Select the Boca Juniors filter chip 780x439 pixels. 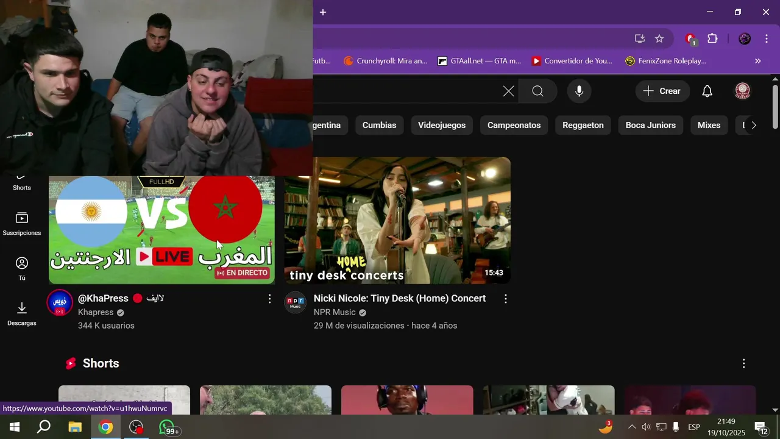click(x=651, y=125)
